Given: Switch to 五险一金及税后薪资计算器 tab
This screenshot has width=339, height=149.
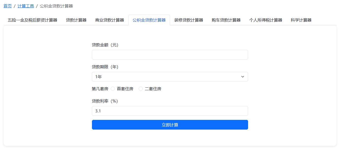Looking at the screenshot, I should pos(32,20).
